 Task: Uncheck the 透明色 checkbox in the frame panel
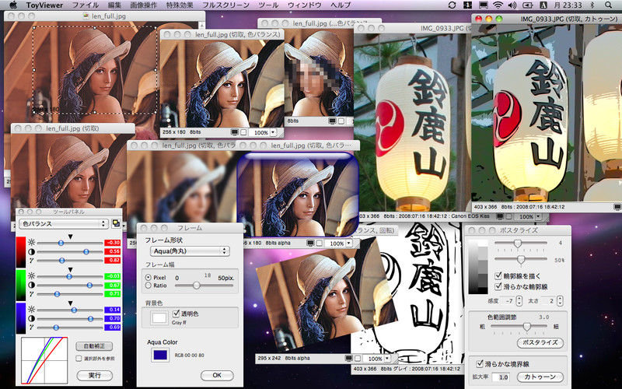176,314
